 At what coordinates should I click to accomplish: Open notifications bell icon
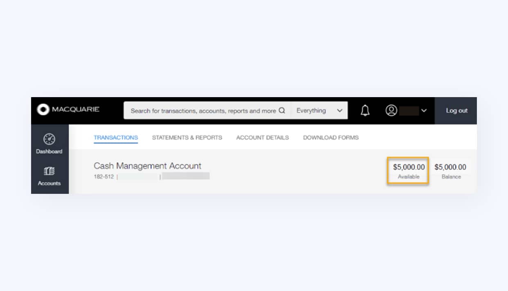[365, 111]
